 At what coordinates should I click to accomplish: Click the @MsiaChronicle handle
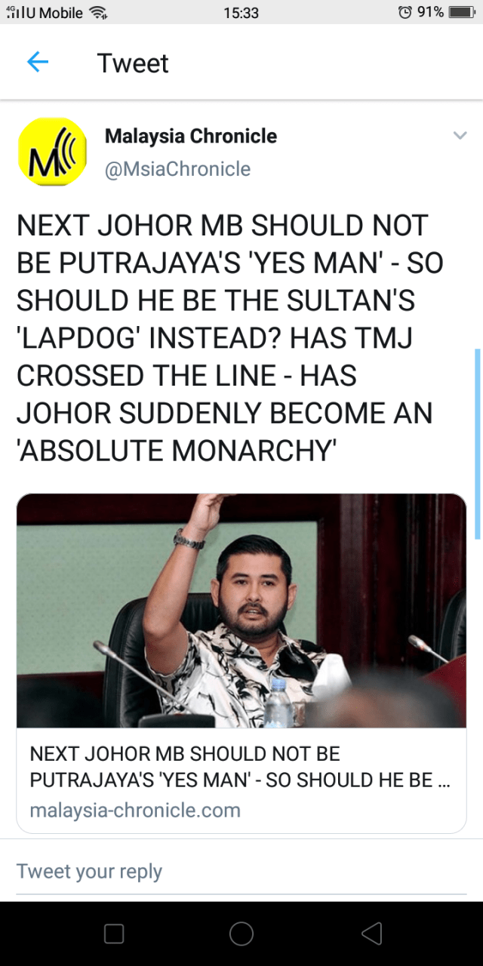[177, 169]
